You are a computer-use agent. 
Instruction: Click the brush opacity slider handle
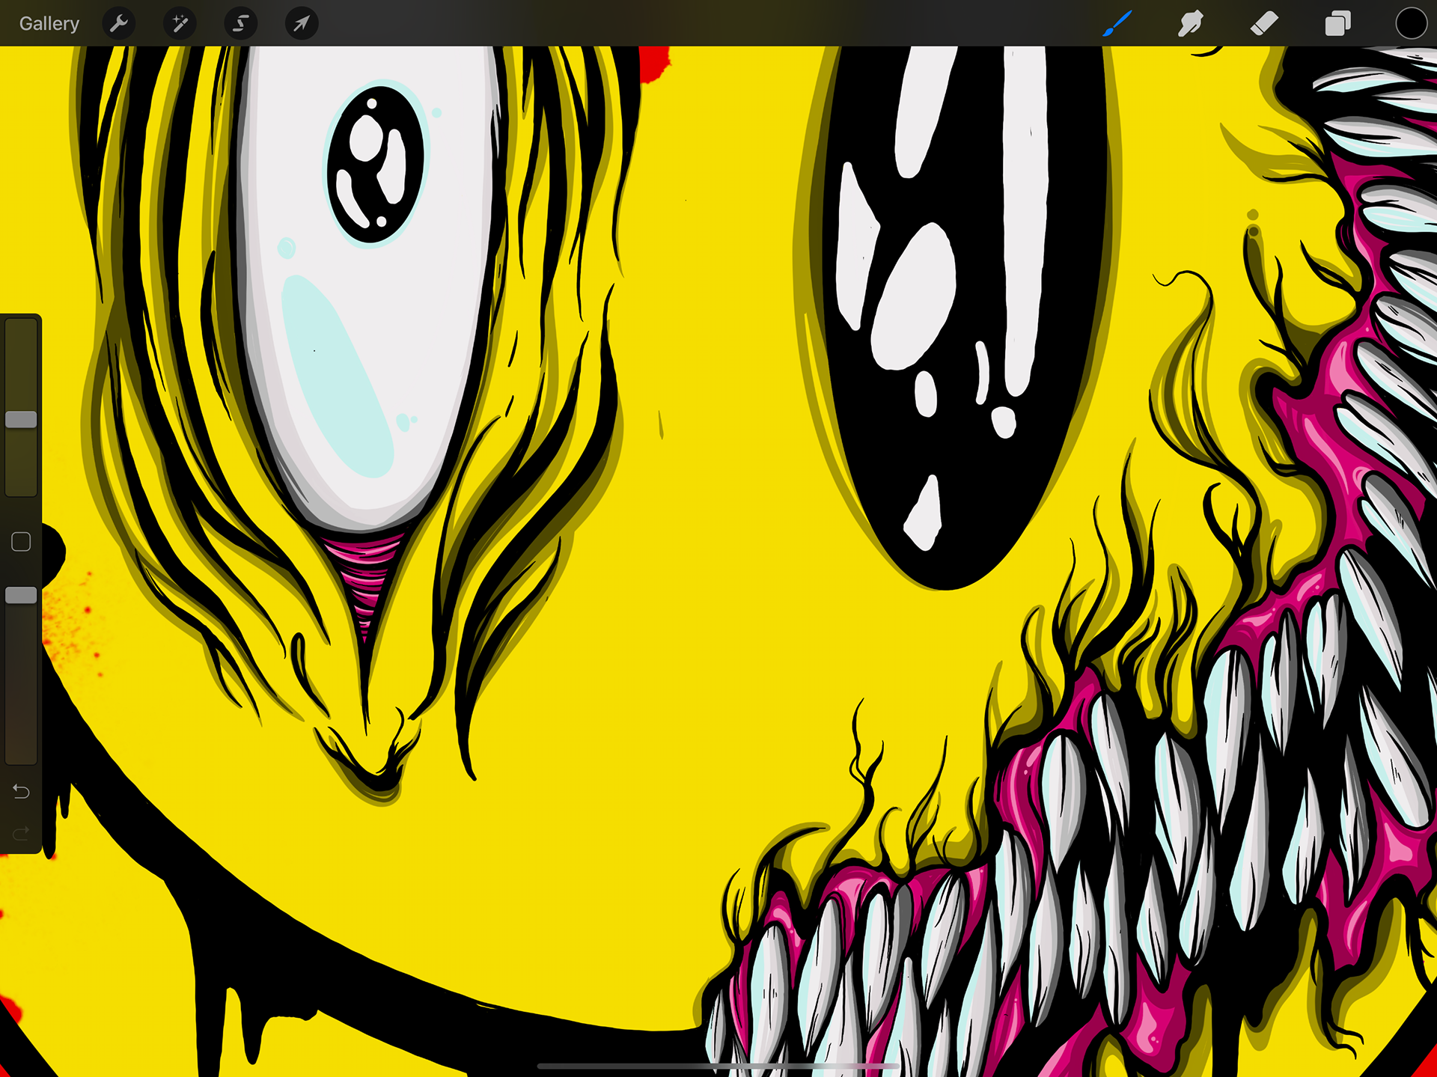[21, 595]
